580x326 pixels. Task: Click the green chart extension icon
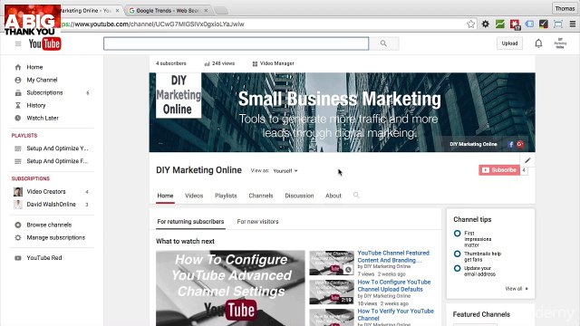[499, 24]
